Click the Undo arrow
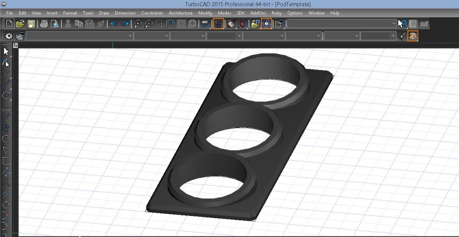This screenshot has width=459, height=237. click(x=114, y=24)
